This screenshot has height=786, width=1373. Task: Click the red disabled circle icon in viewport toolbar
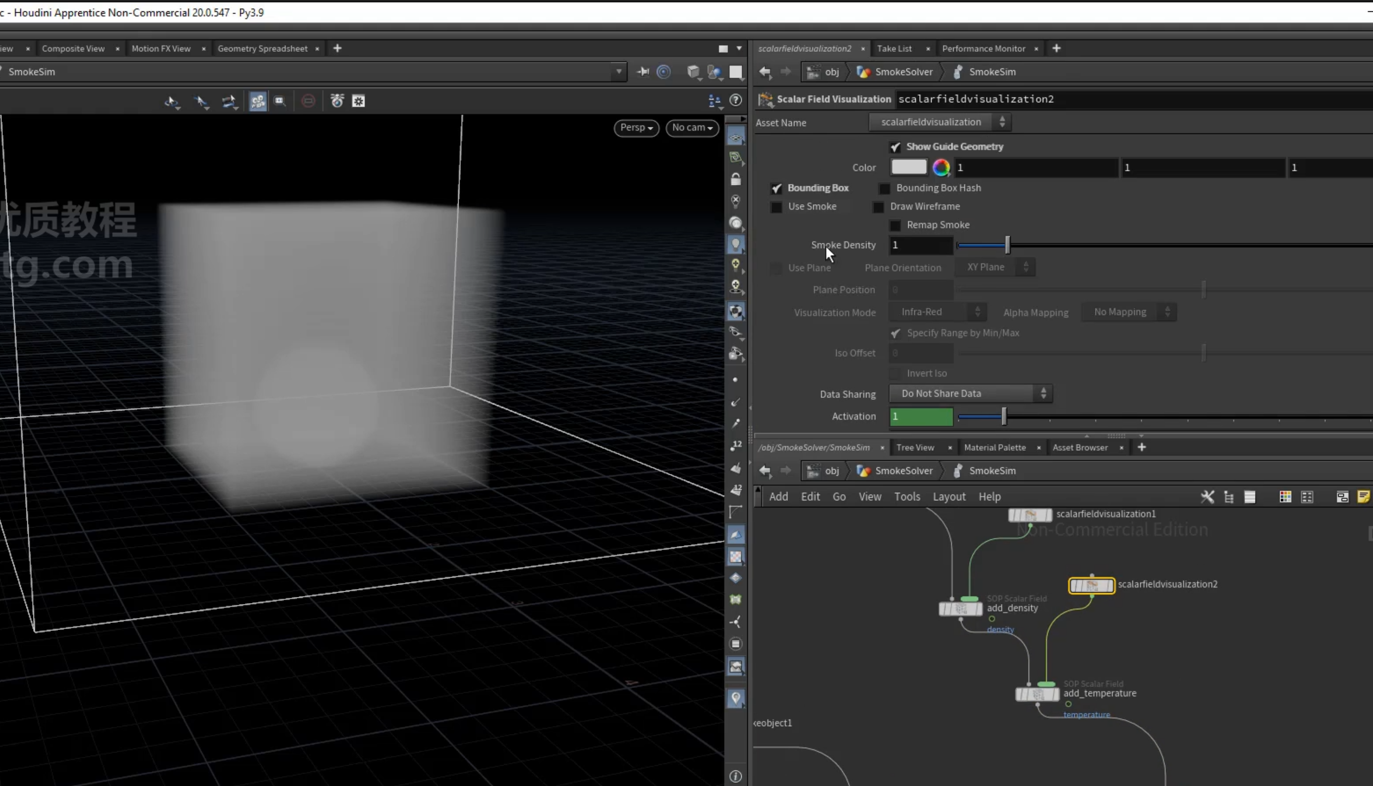click(308, 101)
